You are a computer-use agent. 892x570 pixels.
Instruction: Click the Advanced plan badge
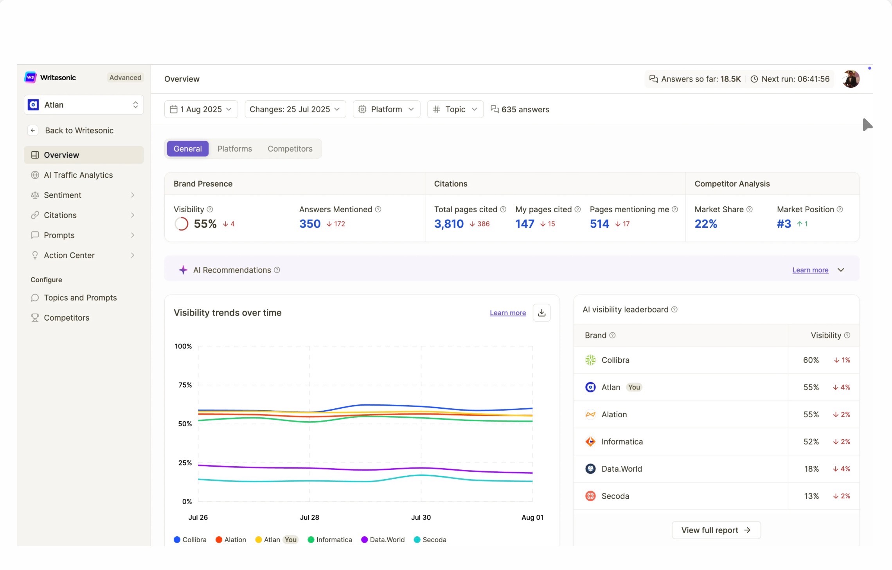pyautogui.click(x=125, y=78)
